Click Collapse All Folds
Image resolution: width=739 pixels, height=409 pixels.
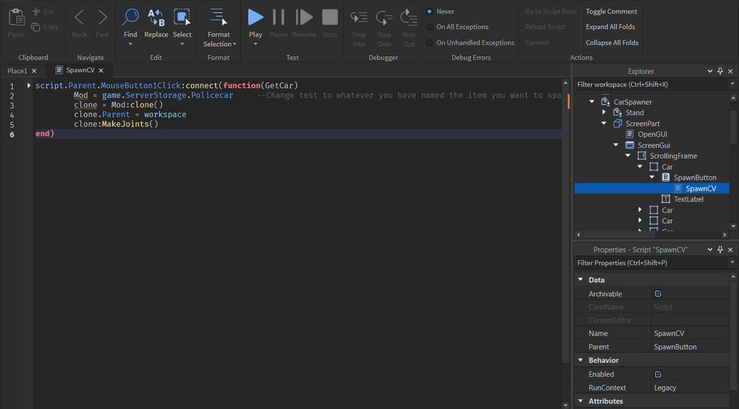point(612,43)
